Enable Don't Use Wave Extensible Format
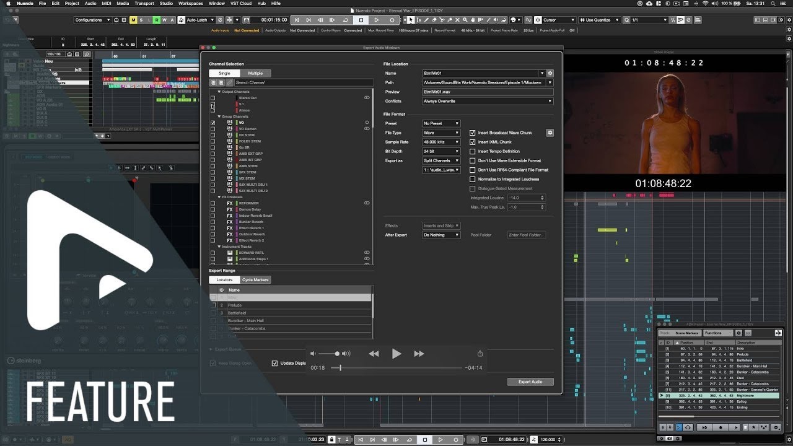 pos(473,160)
